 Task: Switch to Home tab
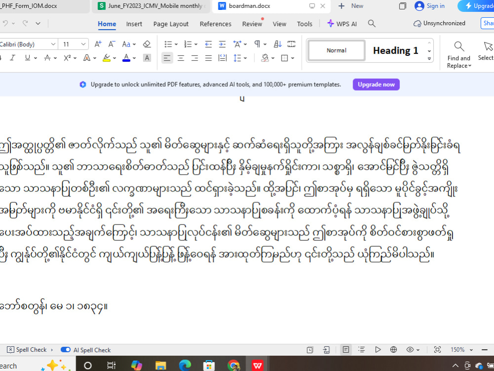tap(107, 24)
